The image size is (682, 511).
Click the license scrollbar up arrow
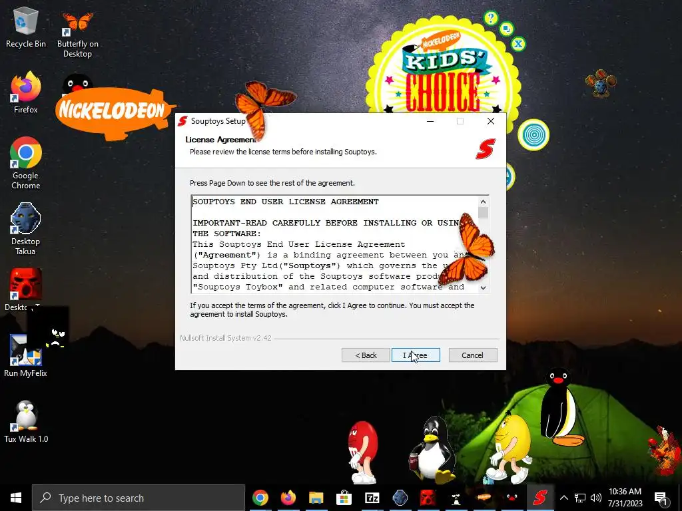coord(483,202)
